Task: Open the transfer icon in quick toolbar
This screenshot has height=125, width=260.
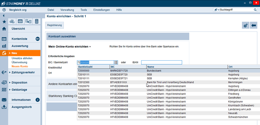Action: tap(28, 21)
